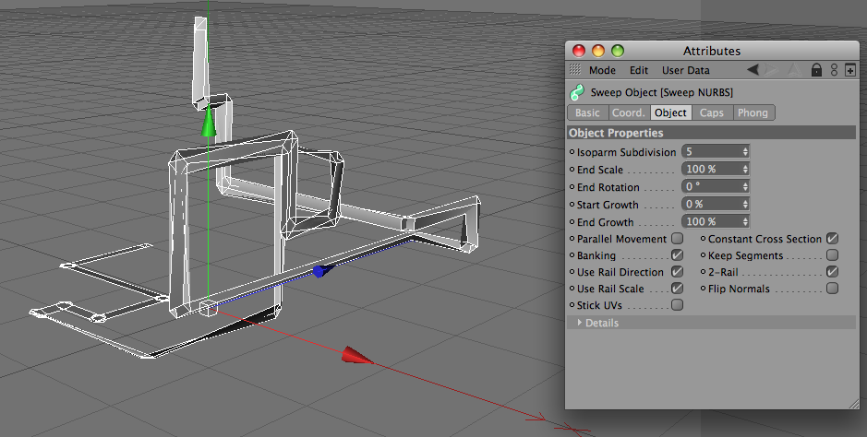The width and height of the screenshot is (867, 437).
Task: Enable Stick UVs checkbox
Action: tap(677, 304)
